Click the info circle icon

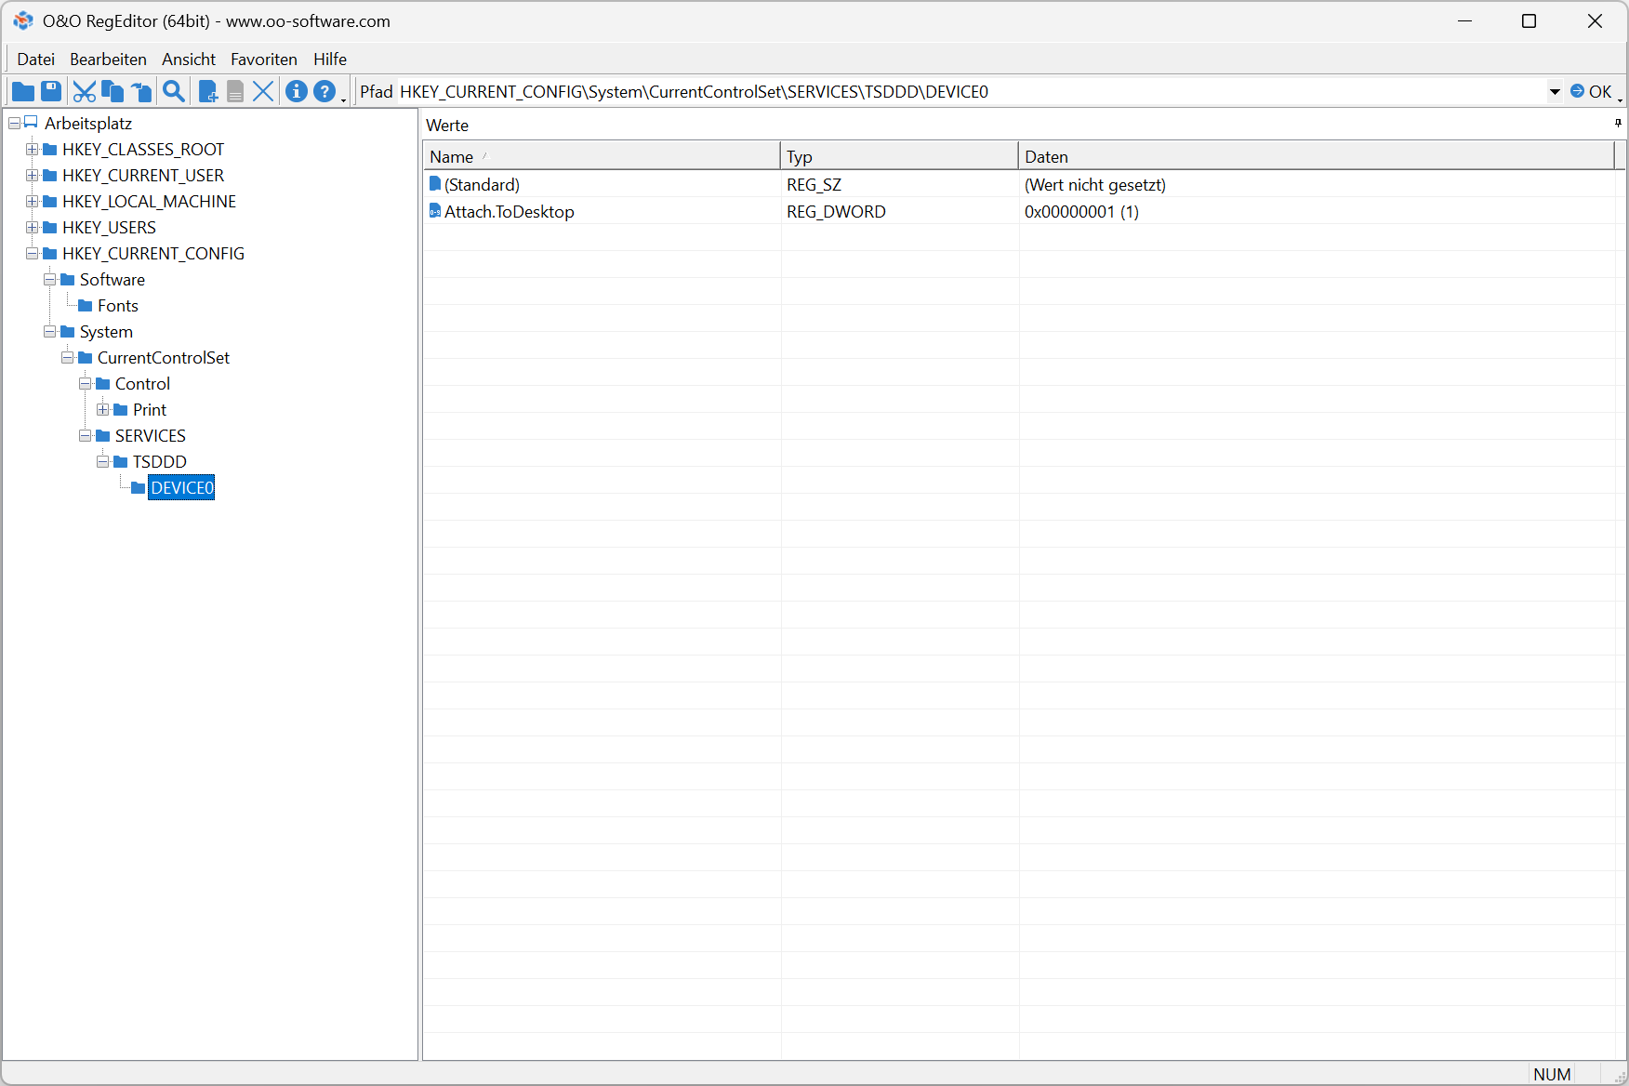(x=296, y=91)
